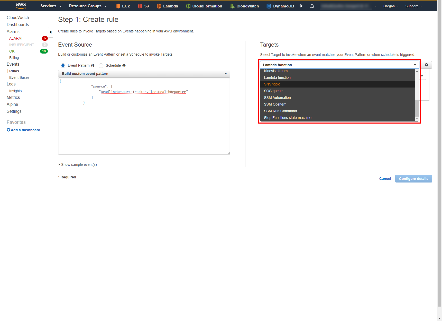Expand the Show sample event(s) section
This screenshot has height=321, width=442.
[78, 164]
